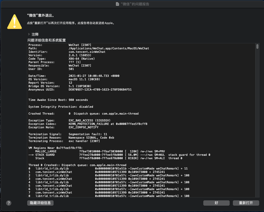Click the message about sending report to Apple
Image resolution: width=264 pixels, height=212 pixels.
pyautogui.click(x=71, y=23)
